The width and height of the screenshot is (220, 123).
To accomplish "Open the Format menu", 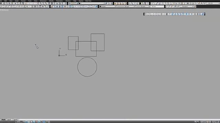I will 23,1.
